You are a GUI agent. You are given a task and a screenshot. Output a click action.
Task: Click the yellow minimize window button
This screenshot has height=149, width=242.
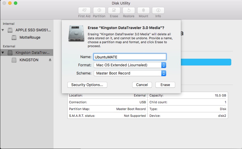pyautogui.click(x=10, y=3)
